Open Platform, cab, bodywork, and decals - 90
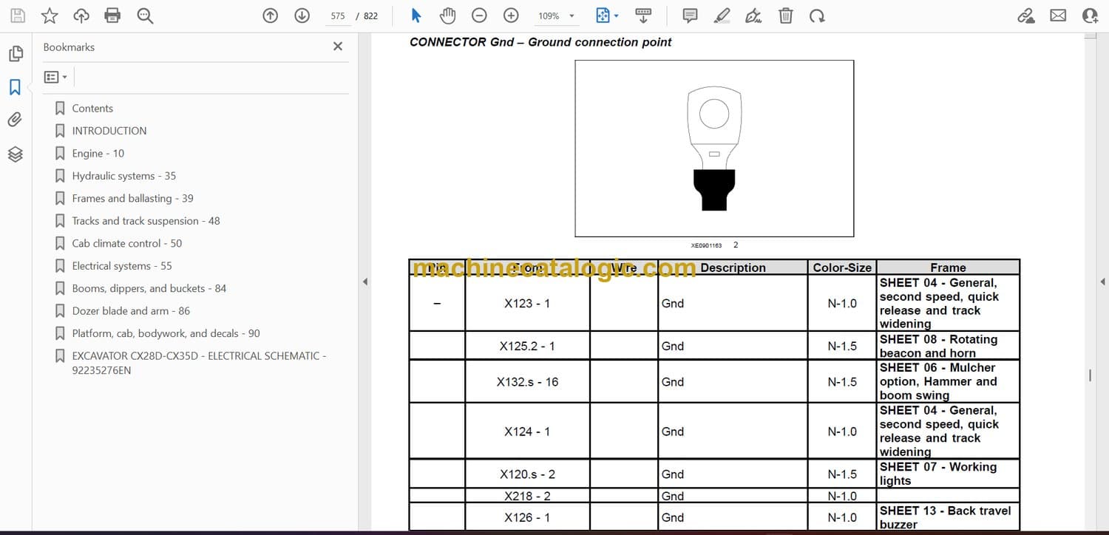 (166, 333)
